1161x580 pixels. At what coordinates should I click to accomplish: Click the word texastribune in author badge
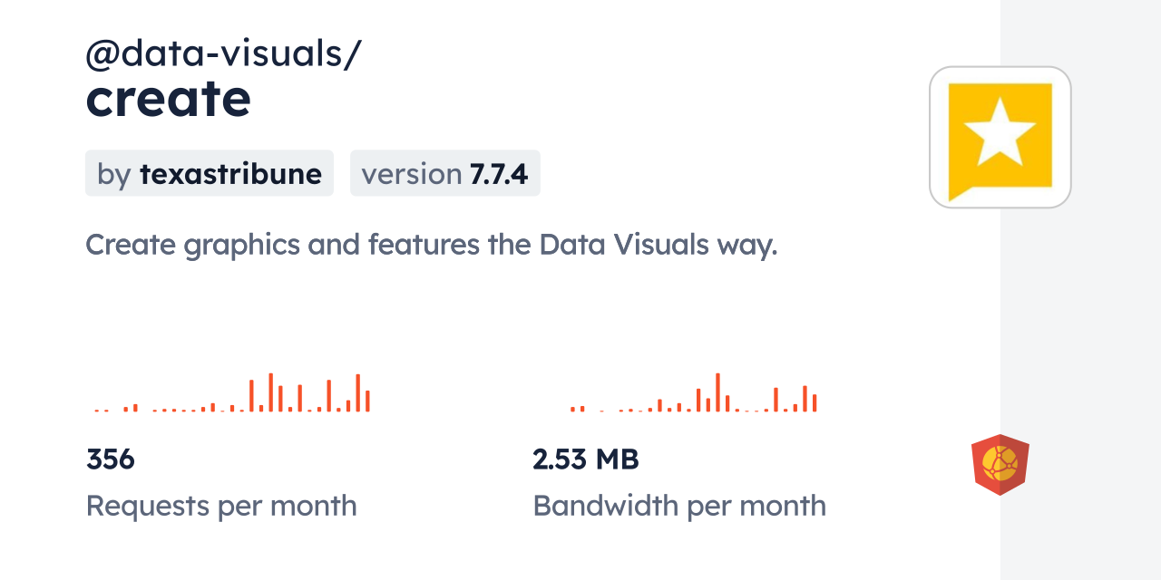pyautogui.click(x=230, y=174)
